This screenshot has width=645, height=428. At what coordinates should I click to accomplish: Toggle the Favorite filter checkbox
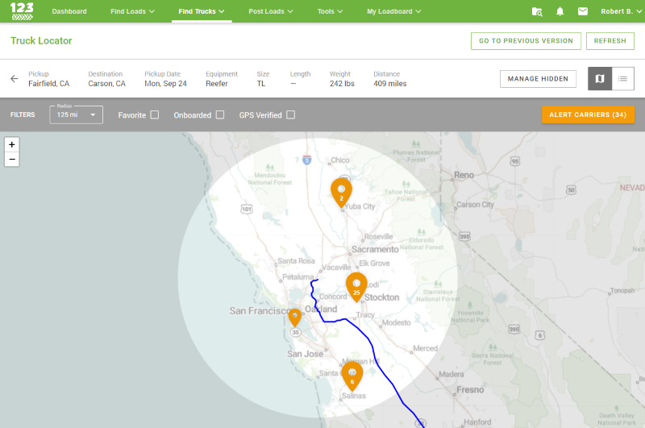point(155,114)
